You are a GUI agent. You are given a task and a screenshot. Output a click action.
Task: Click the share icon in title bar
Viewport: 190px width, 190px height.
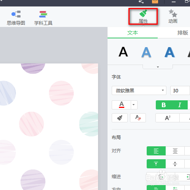coord(141,2)
